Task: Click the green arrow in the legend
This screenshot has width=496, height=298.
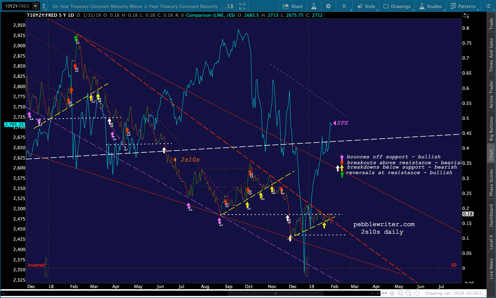Action: click(342, 174)
